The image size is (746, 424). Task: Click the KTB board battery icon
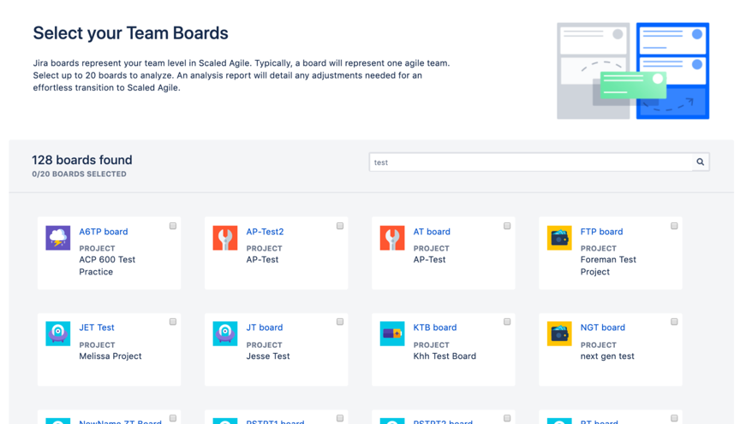pyautogui.click(x=392, y=333)
